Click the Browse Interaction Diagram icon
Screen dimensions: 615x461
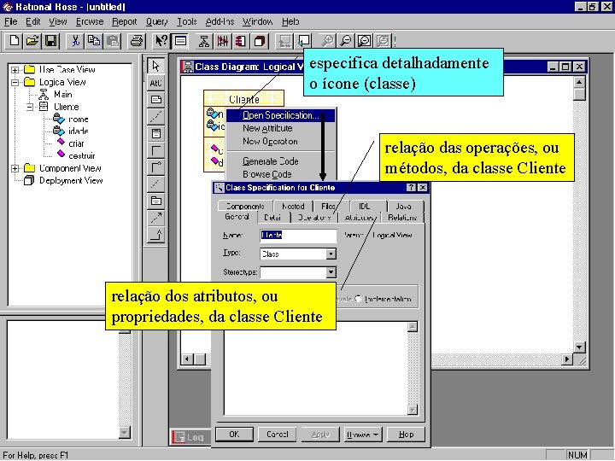(222, 41)
